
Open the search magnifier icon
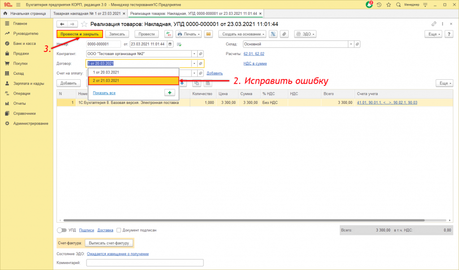click(398, 4)
